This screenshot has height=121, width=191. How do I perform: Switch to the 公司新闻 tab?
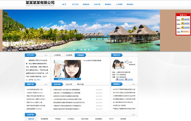pos(57,55)
